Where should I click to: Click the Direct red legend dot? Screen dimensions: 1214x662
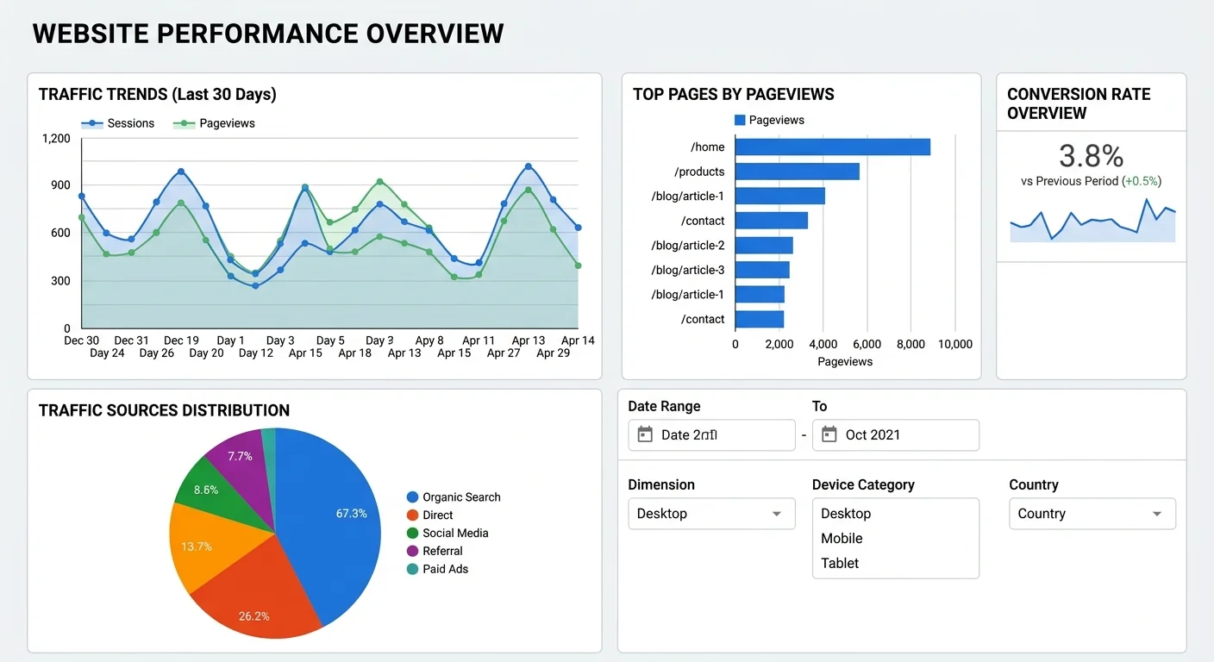[x=412, y=515]
